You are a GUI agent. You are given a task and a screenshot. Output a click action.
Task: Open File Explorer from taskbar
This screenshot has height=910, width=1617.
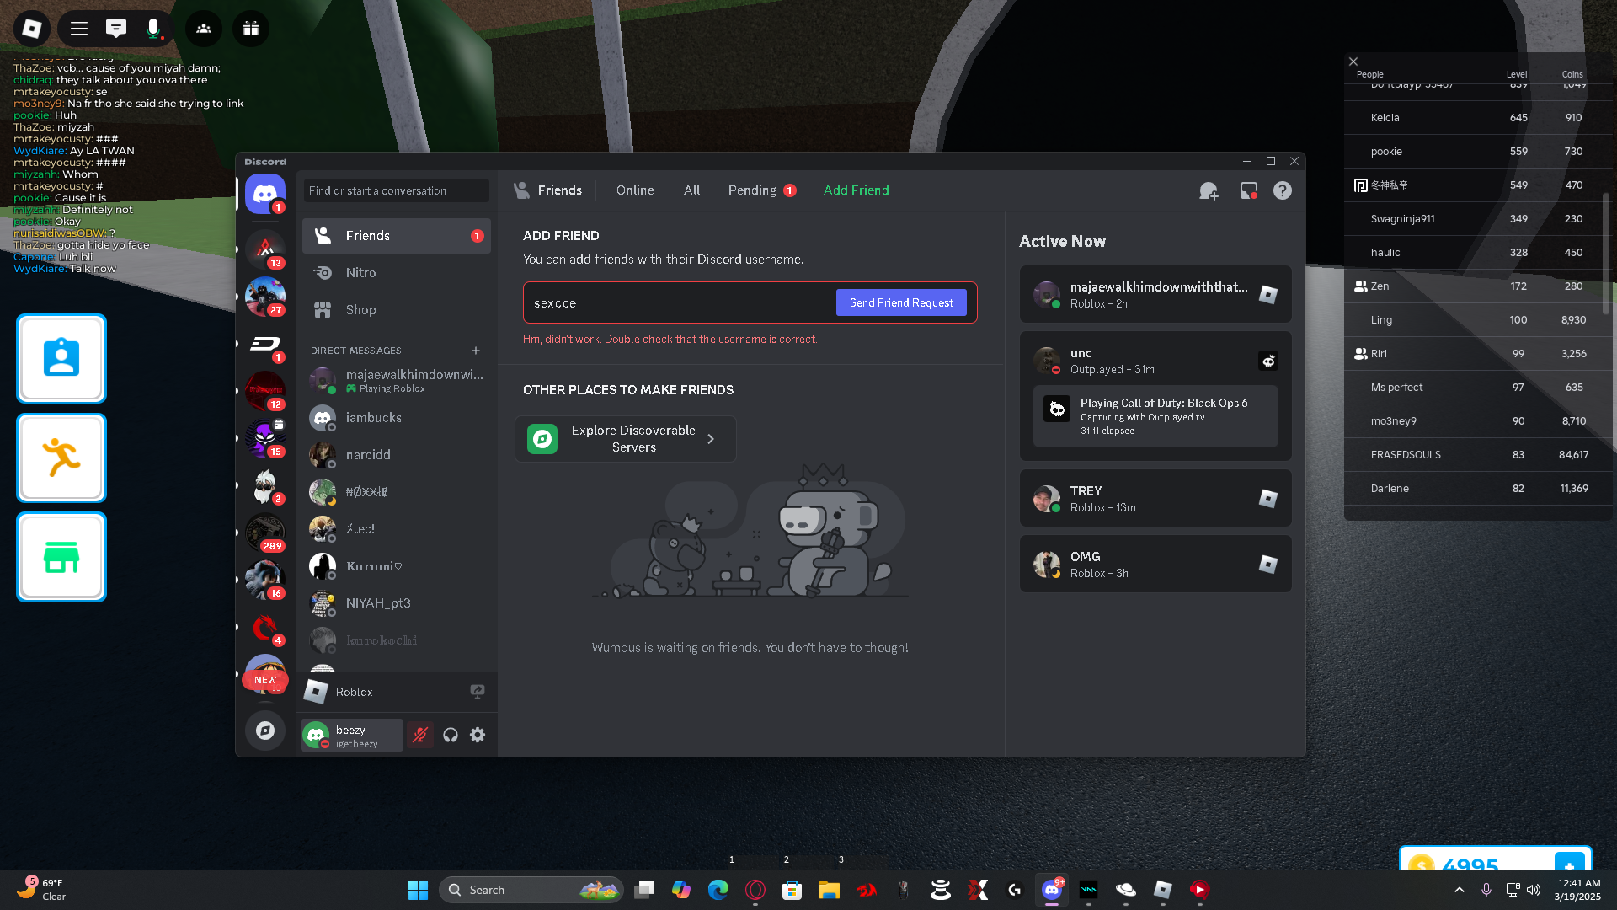(830, 890)
